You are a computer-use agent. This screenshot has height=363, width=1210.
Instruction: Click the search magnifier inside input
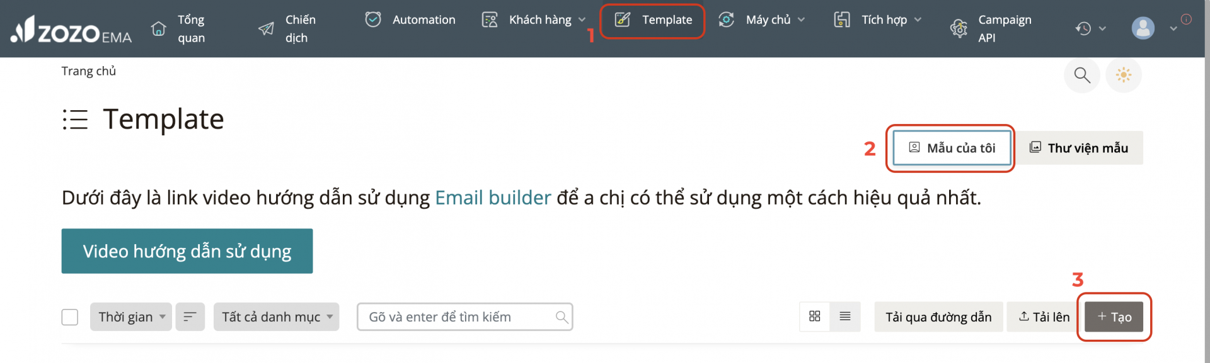point(562,317)
